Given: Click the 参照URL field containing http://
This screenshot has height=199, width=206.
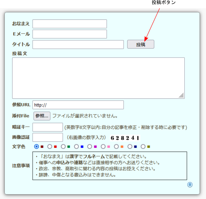Looking at the screenshot, I should coord(78,105).
